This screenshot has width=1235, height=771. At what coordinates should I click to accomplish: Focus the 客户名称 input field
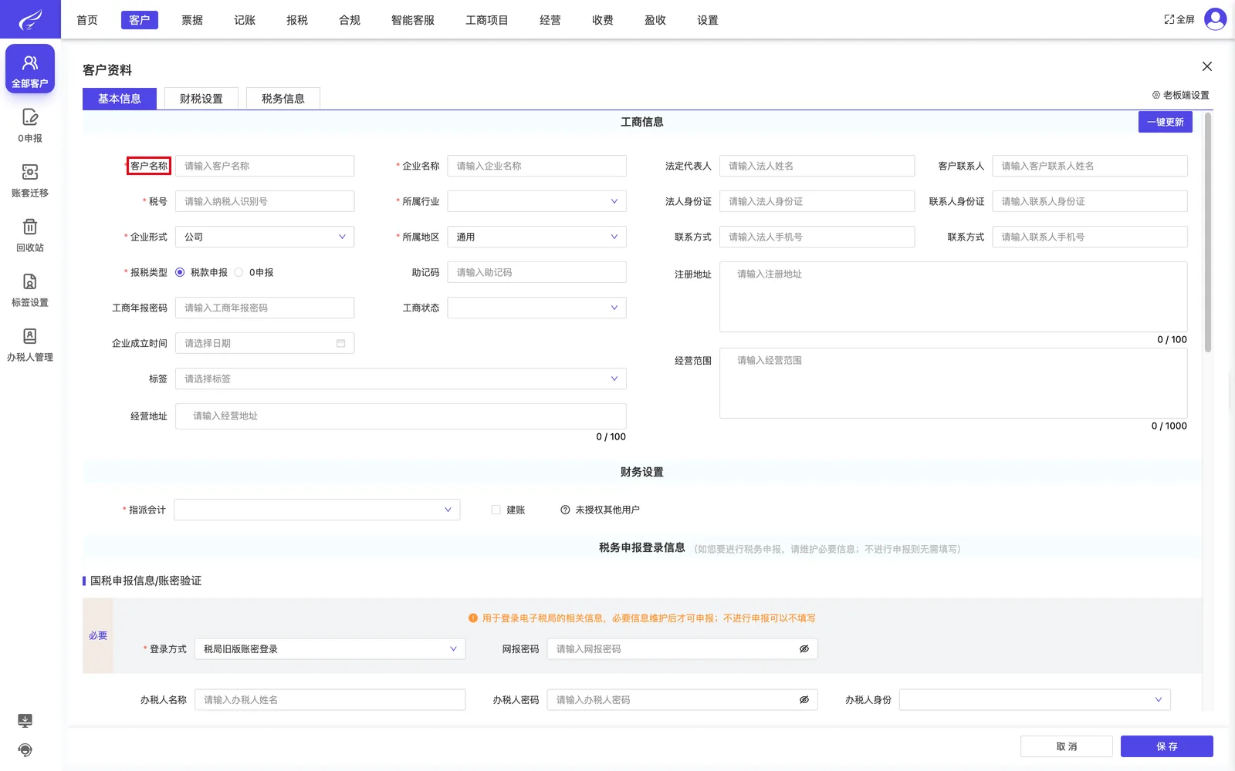265,166
